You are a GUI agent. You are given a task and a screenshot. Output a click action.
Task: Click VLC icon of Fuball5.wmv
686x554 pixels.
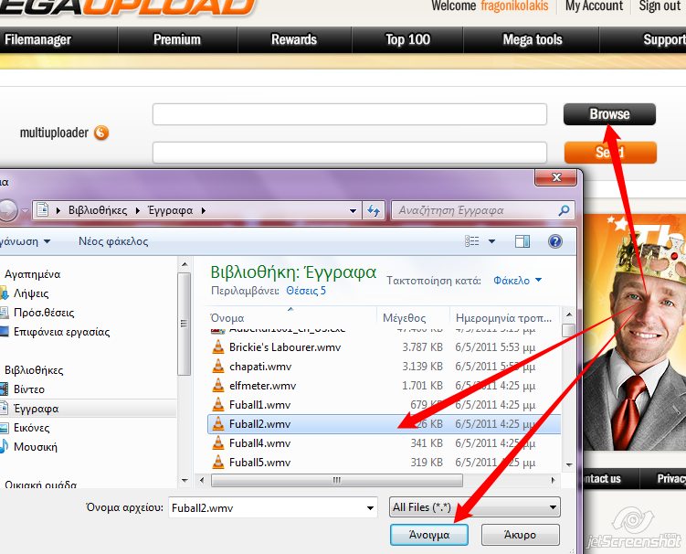218,463
